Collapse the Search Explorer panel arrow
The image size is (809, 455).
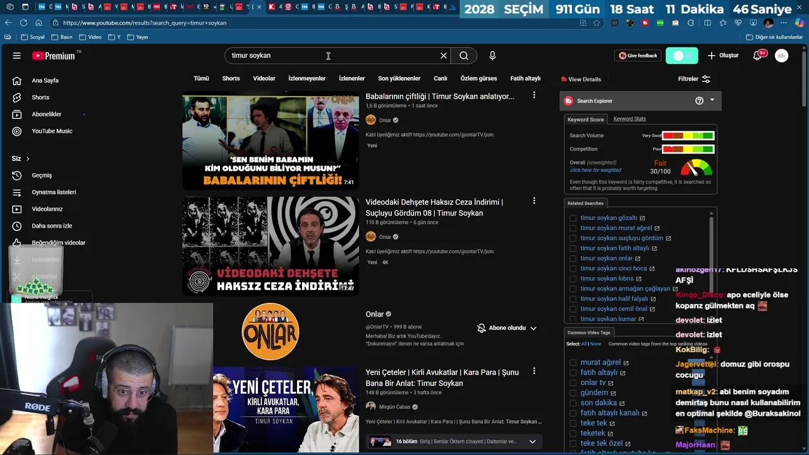[712, 100]
